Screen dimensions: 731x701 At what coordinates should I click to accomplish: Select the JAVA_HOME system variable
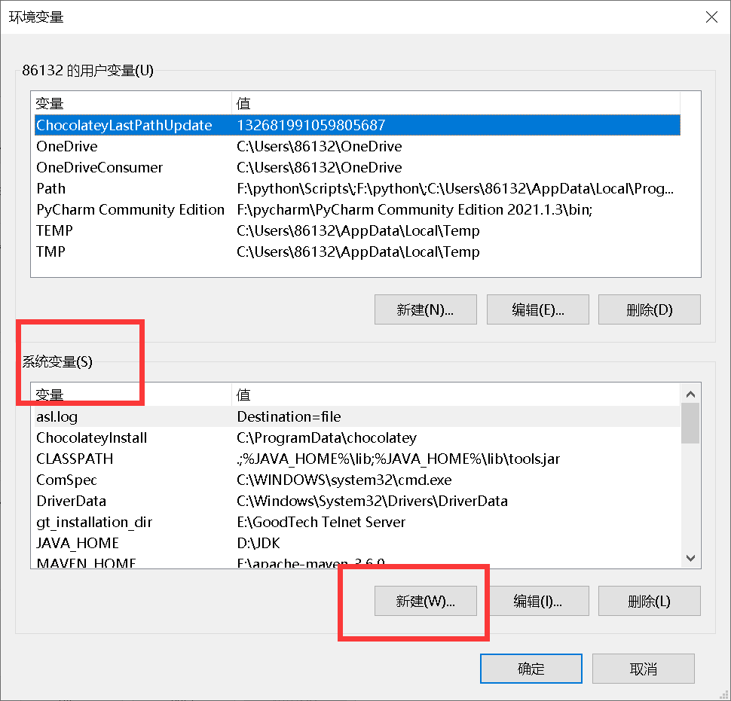coord(357,543)
